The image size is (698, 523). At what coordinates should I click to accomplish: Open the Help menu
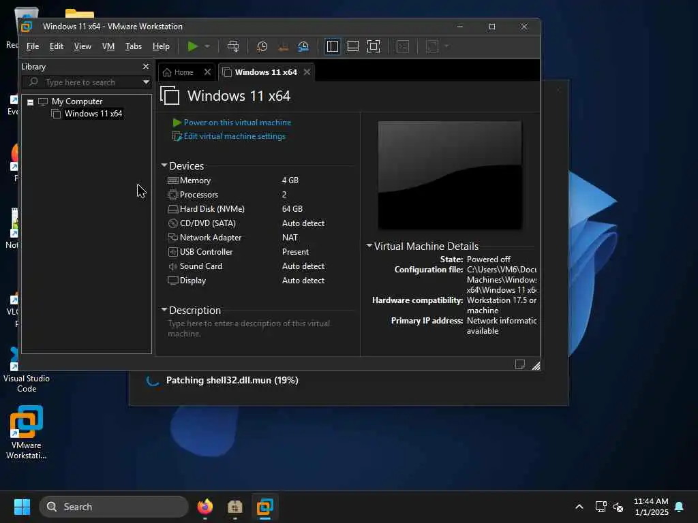161,46
